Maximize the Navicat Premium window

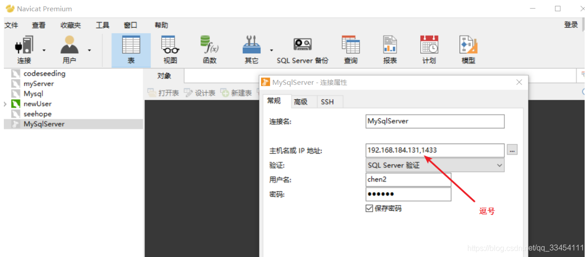[x=558, y=9]
